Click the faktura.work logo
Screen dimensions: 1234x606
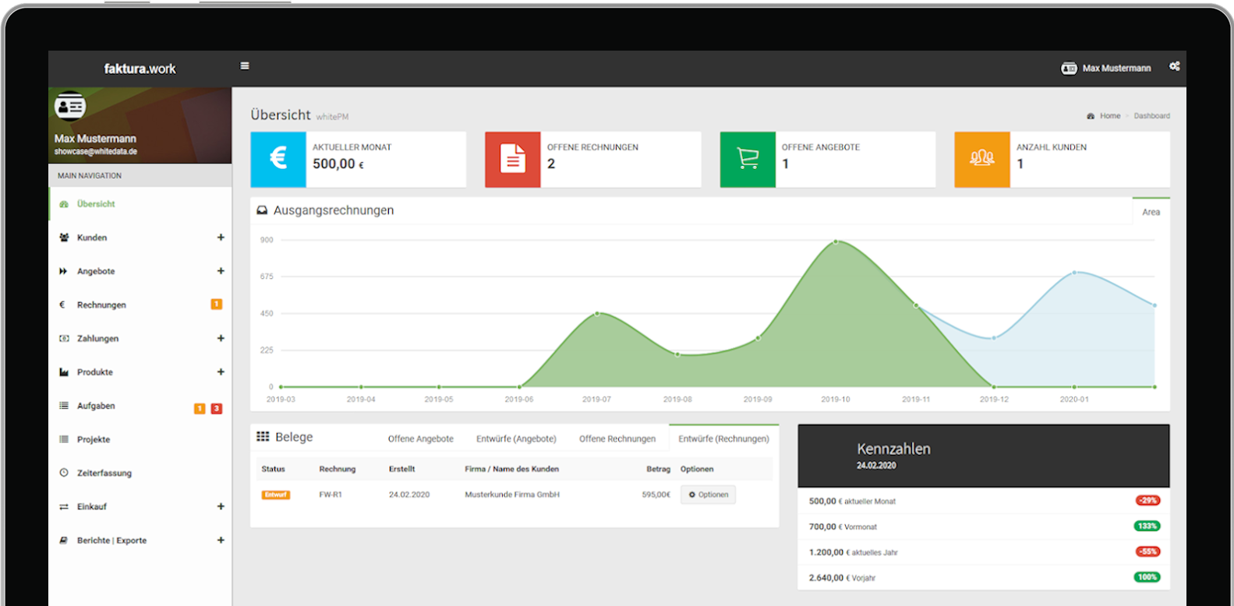(x=140, y=69)
